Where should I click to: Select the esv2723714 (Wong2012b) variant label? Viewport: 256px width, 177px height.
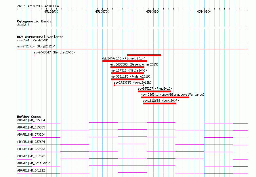pos(36,46)
